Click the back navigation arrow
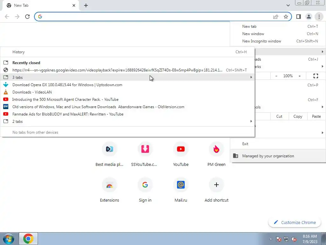 pyautogui.click(x=7, y=17)
